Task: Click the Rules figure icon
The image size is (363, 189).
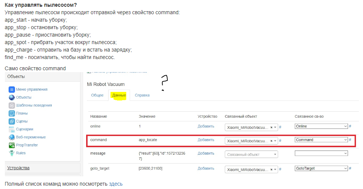Action: pyautogui.click(x=12, y=153)
